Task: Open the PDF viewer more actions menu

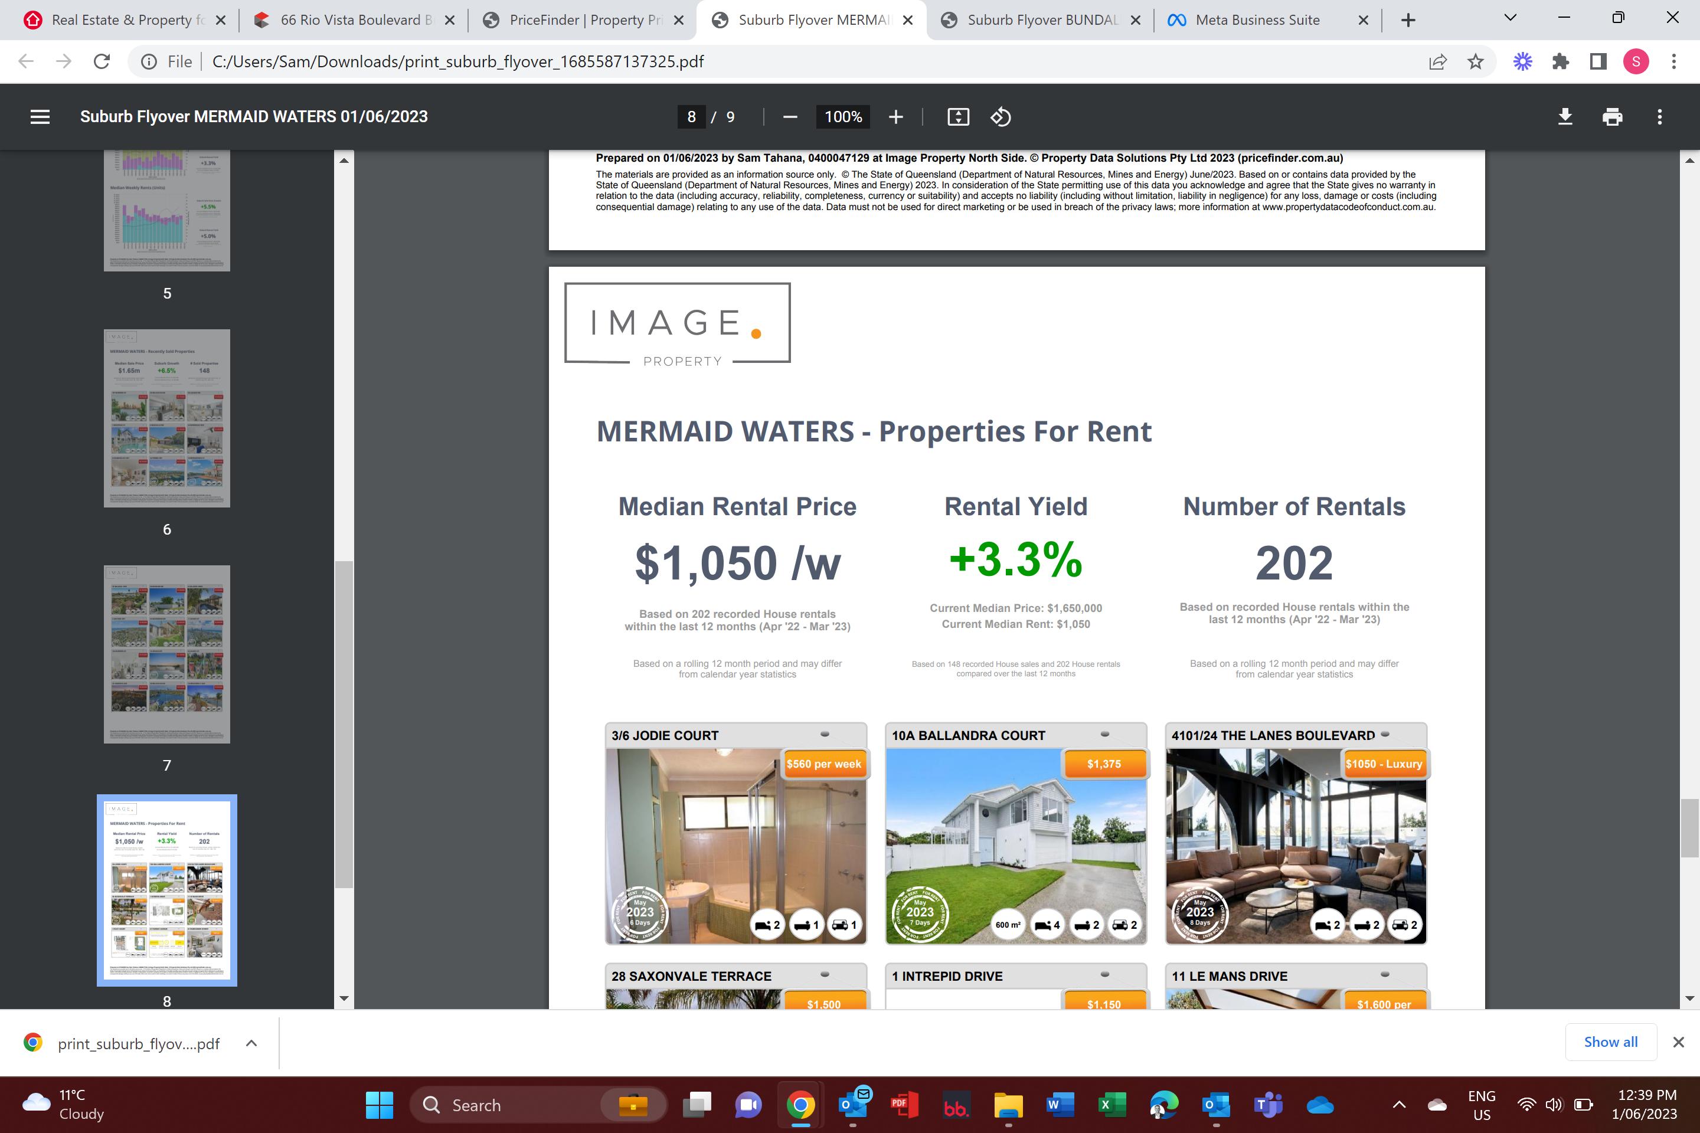Action: pyautogui.click(x=1659, y=116)
